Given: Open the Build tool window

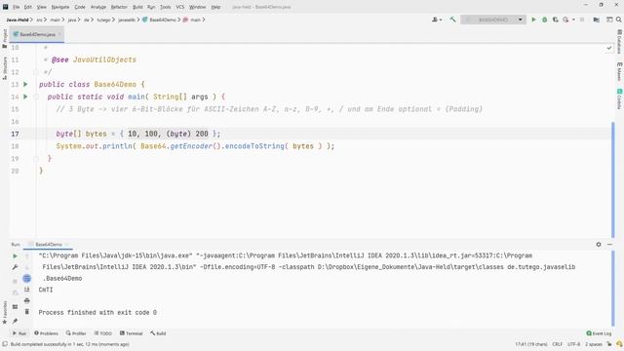Looking at the screenshot, I should (158, 333).
